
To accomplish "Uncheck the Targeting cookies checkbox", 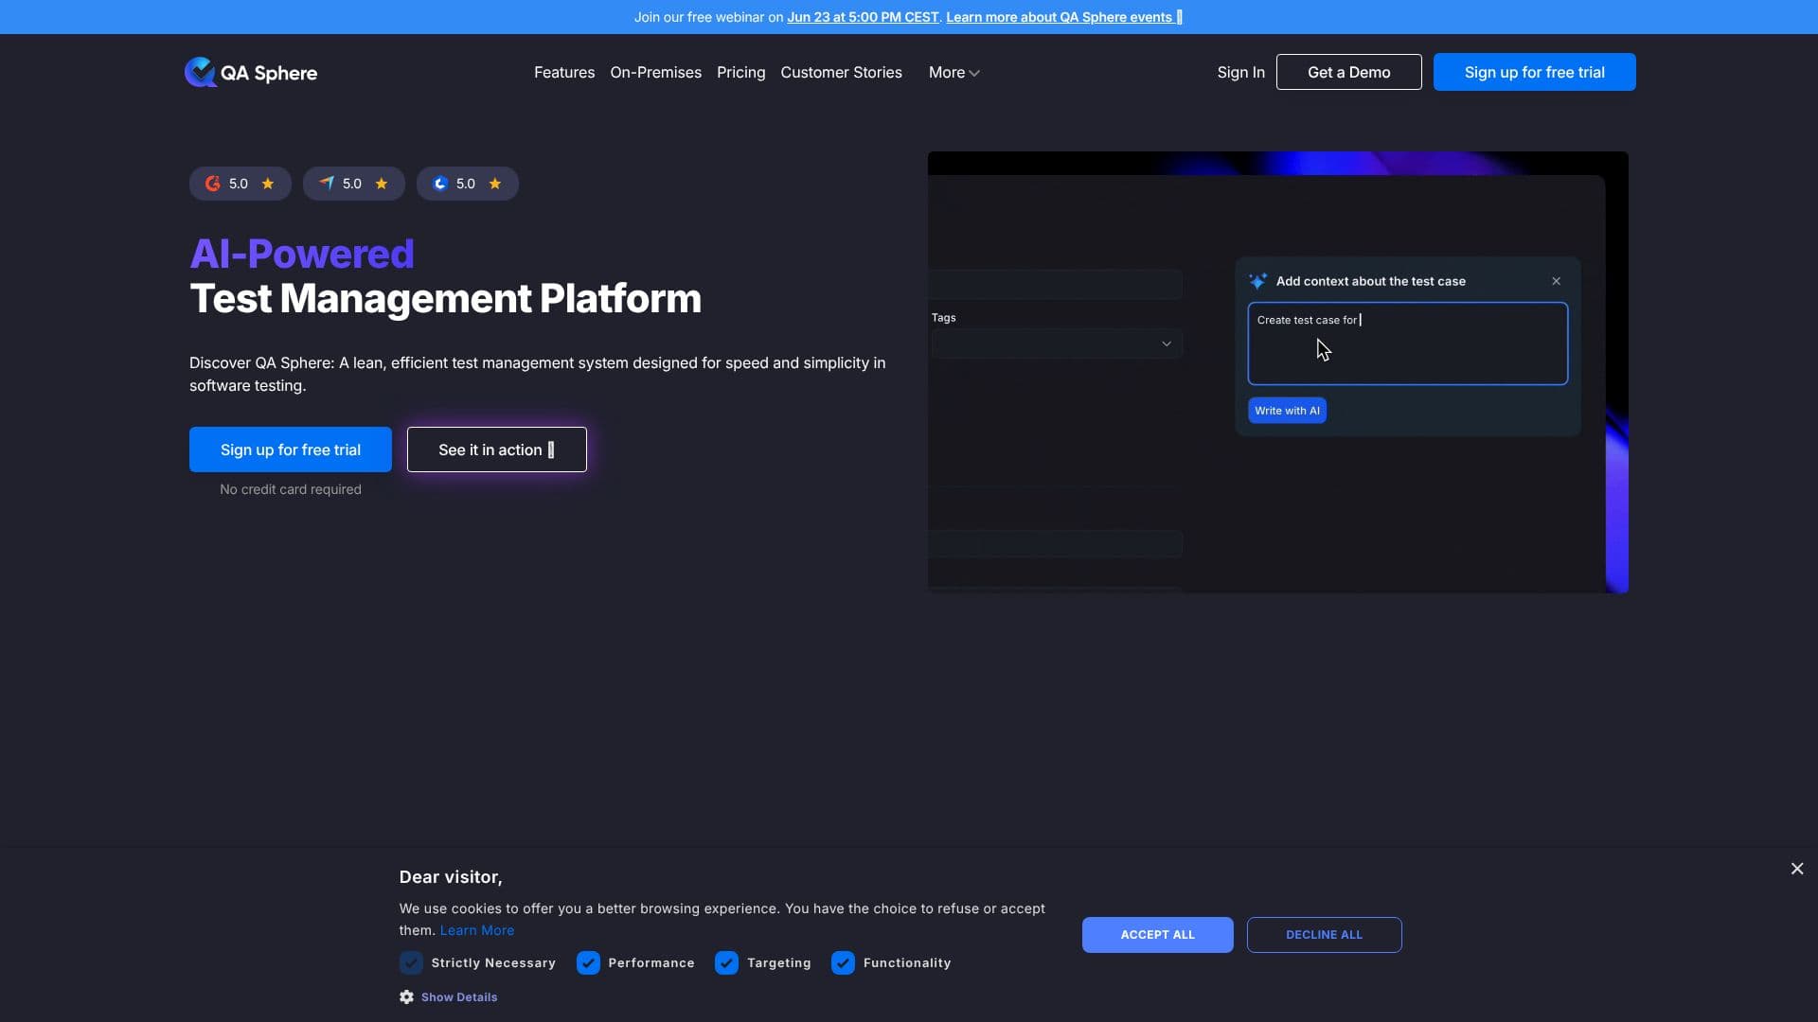I will coord(726,963).
